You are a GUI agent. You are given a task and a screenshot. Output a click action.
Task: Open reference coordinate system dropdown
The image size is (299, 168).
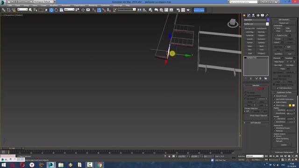click(69, 9)
